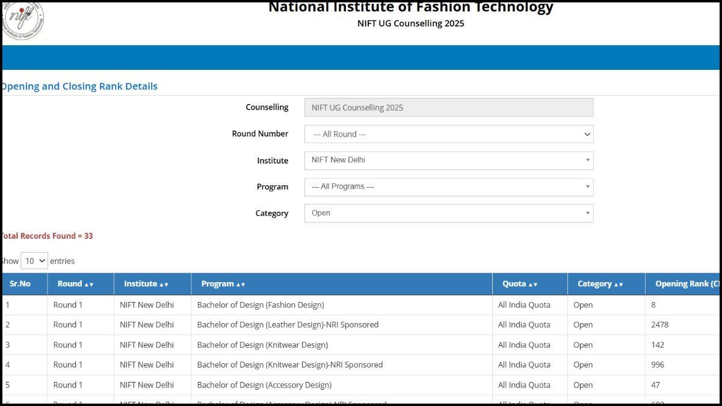
Task: Expand the Round Number chevron arrow
Action: (585, 134)
